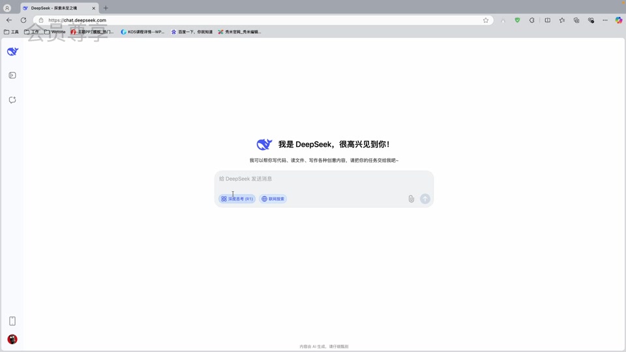
Task: Click the 我是 DeepSeek greeting heading
Action: coord(334,145)
